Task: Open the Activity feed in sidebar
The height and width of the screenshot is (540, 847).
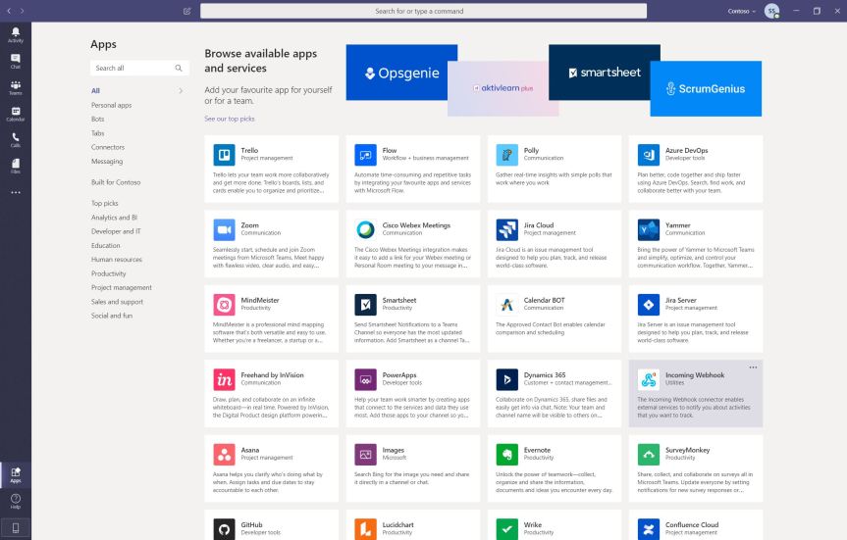Action: point(15,33)
